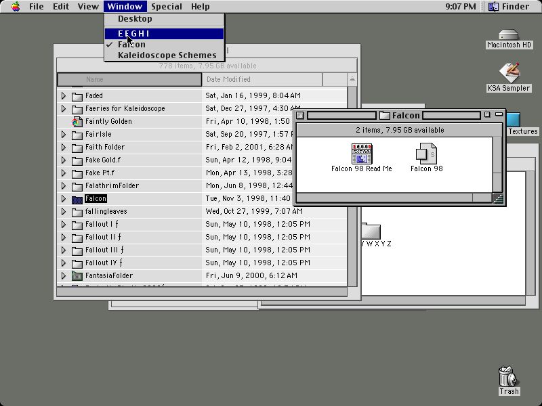Click the fallingleaves folder icon
Image resolution: width=542 pixels, height=406 pixels.
point(77,212)
